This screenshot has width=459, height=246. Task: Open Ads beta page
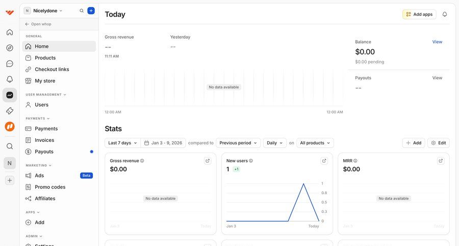59,176
